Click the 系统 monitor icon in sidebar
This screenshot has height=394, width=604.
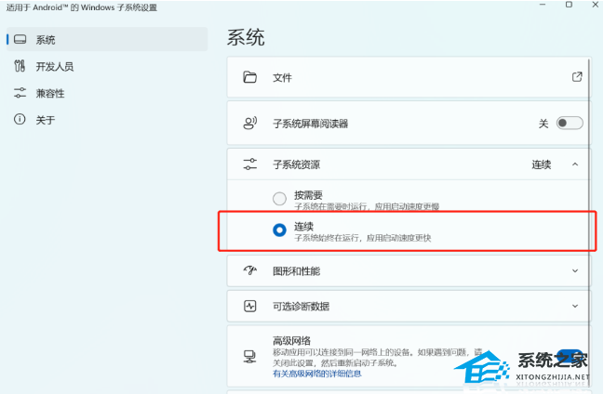pyautogui.click(x=20, y=40)
